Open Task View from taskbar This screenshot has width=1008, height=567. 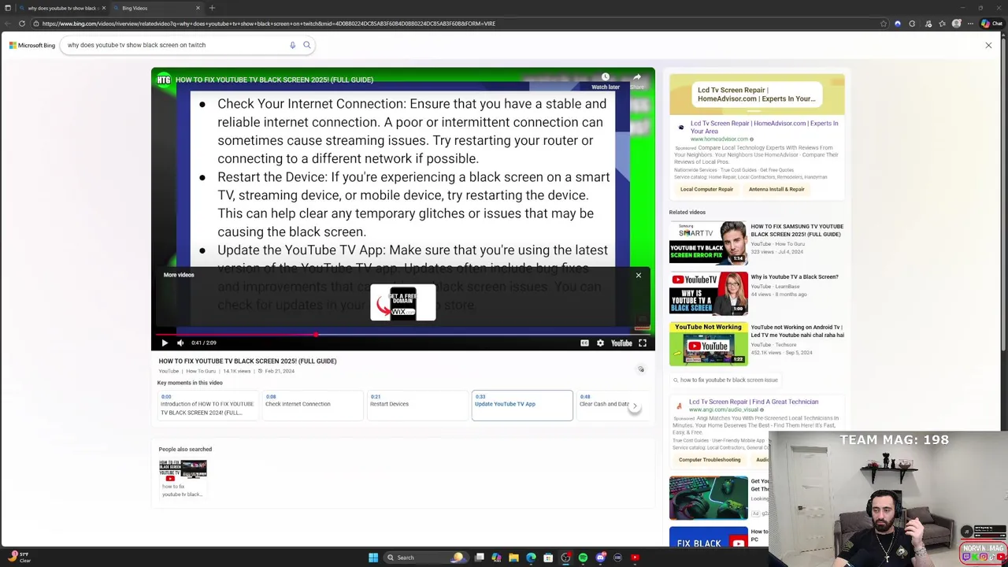click(479, 558)
